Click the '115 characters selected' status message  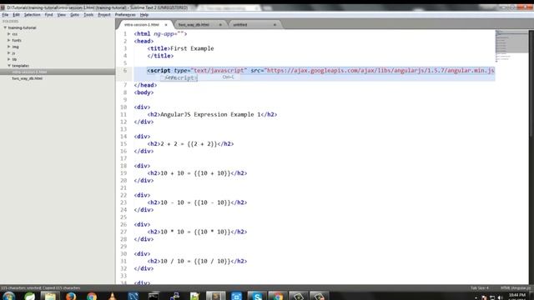pyautogui.click(x=41, y=288)
